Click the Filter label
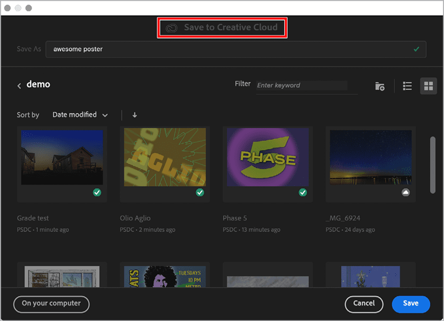444x321 pixels. [243, 84]
